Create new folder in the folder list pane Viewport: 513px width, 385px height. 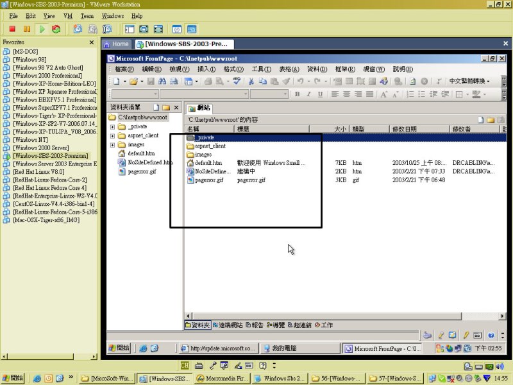pos(166,107)
